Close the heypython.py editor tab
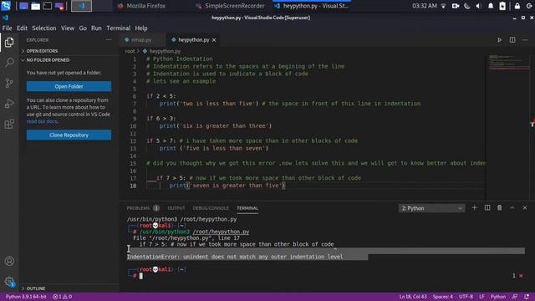Viewport: 535px width, 301px height. pos(214,40)
